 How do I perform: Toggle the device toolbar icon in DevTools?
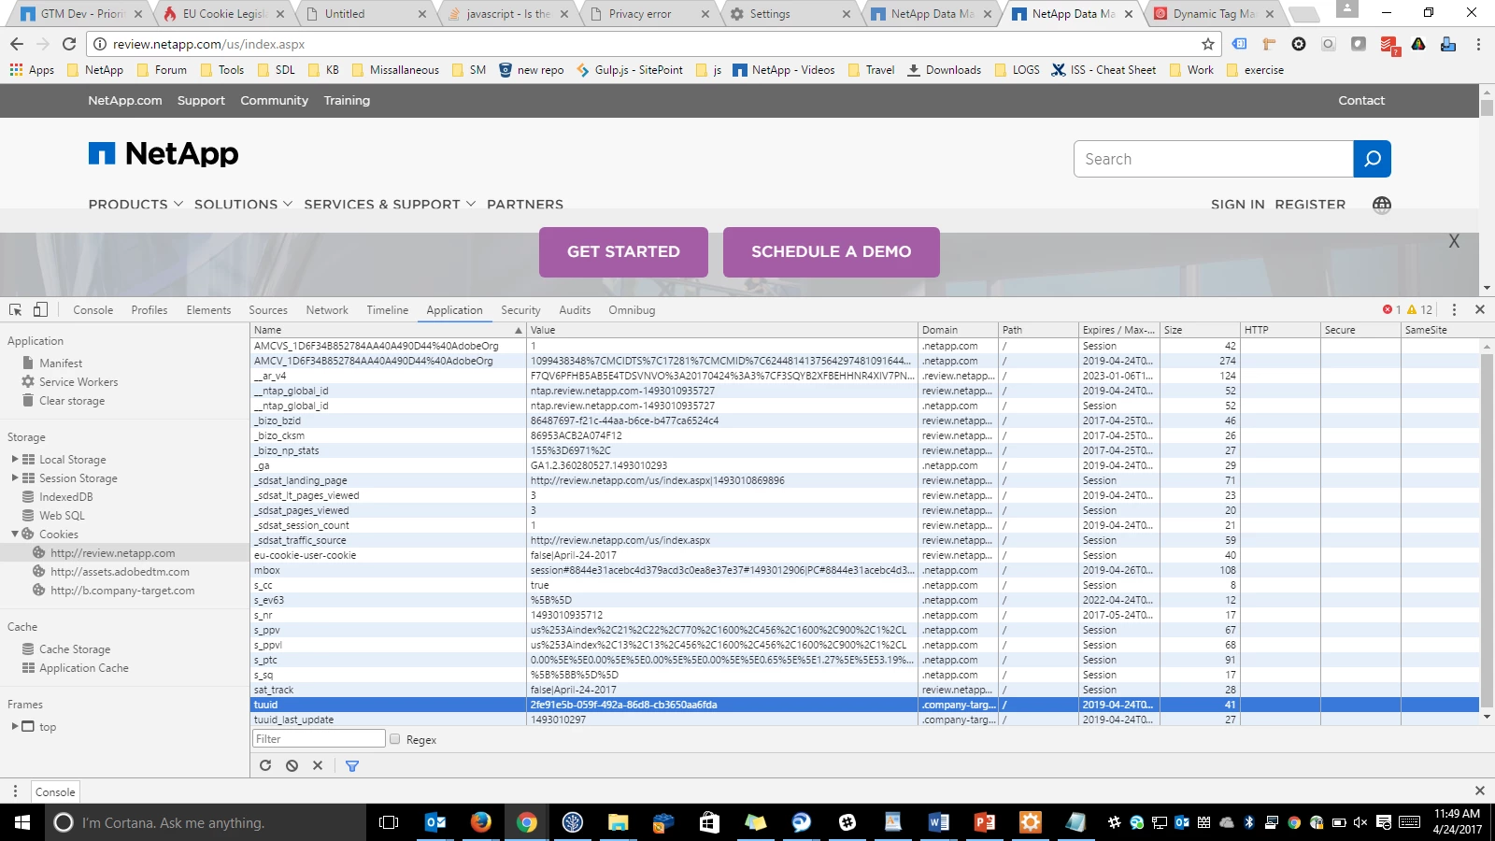40,309
